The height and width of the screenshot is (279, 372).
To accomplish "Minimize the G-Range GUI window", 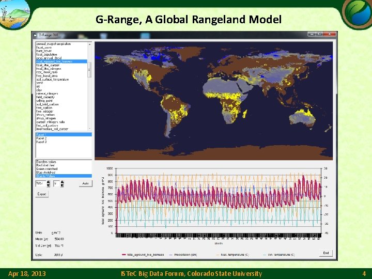I will coord(312,34).
